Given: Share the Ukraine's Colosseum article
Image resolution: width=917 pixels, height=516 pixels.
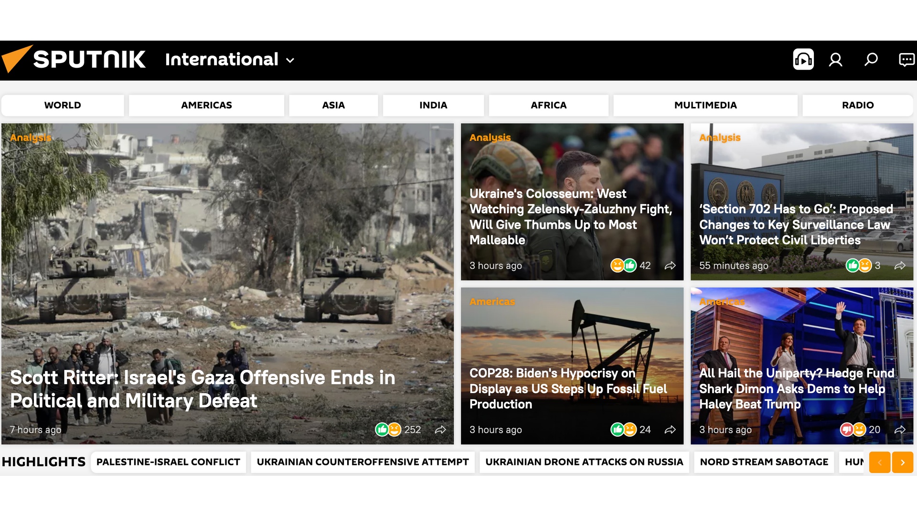Looking at the screenshot, I should [x=670, y=265].
